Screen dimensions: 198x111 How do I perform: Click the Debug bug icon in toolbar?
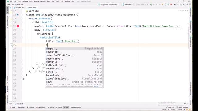tap(154, 5)
